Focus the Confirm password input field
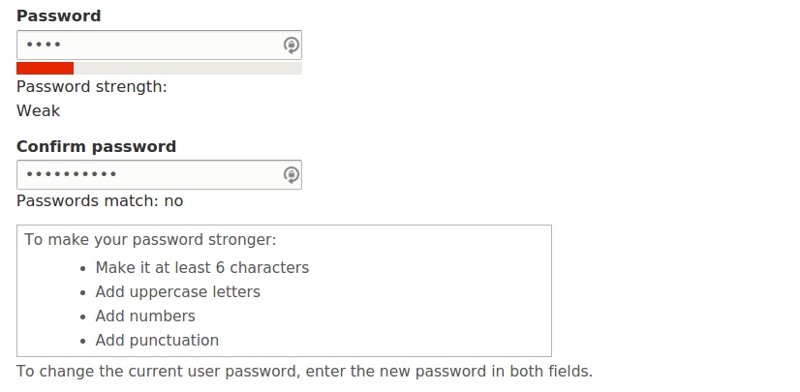The width and height of the screenshot is (800, 392). coord(159,174)
